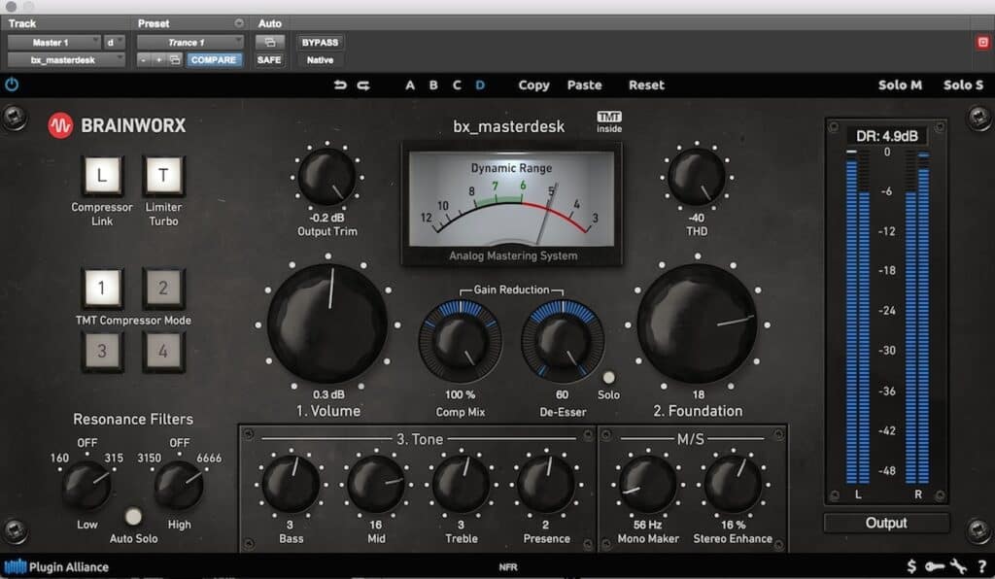This screenshot has width=995, height=579.
Task: Open the dollar sign store icon
Action: point(911,565)
